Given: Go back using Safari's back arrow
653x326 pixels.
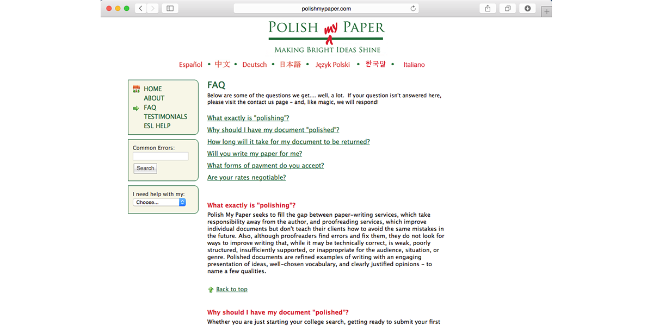Looking at the screenshot, I should point(141,8).
